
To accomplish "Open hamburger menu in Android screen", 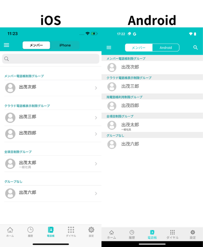I will click(109, 48).
